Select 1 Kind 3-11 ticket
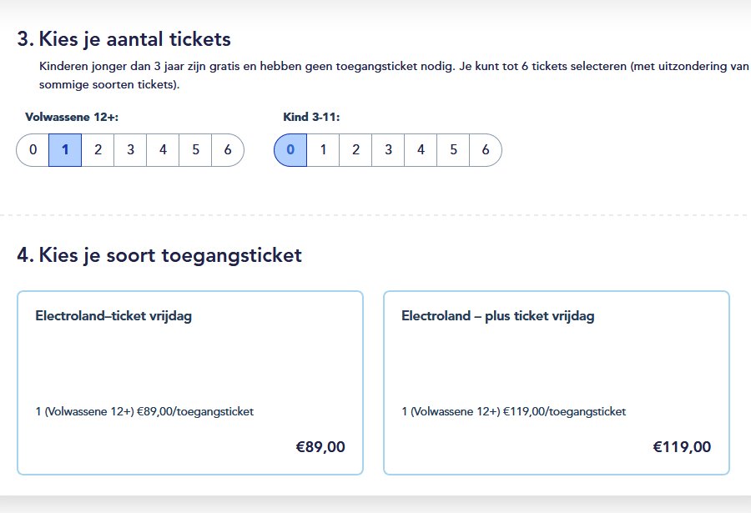751x513 pixels. [x=323, y=150]
